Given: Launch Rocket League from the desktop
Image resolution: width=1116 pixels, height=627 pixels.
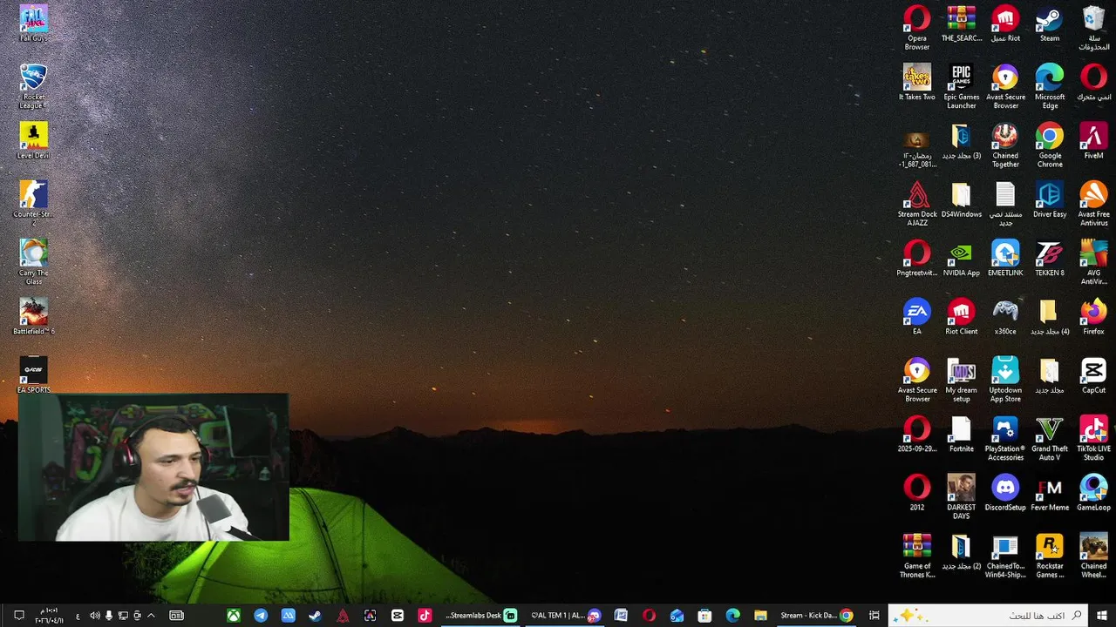Looking at the screenshot, I should (34, 86).
